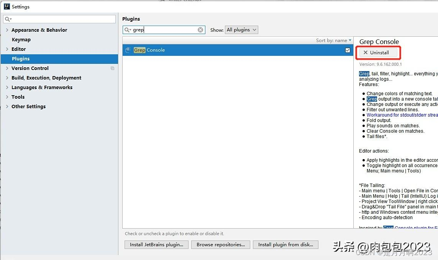Click the Version Control project-level copy icon
This screenshot has width=438, height=260.
click(x=112, y=68)
